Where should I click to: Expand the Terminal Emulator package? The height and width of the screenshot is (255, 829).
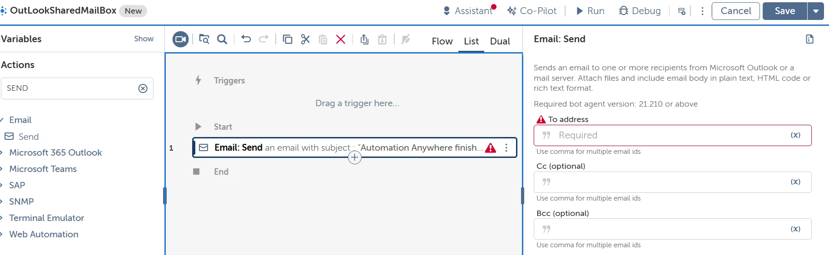(x=2, y=218)
